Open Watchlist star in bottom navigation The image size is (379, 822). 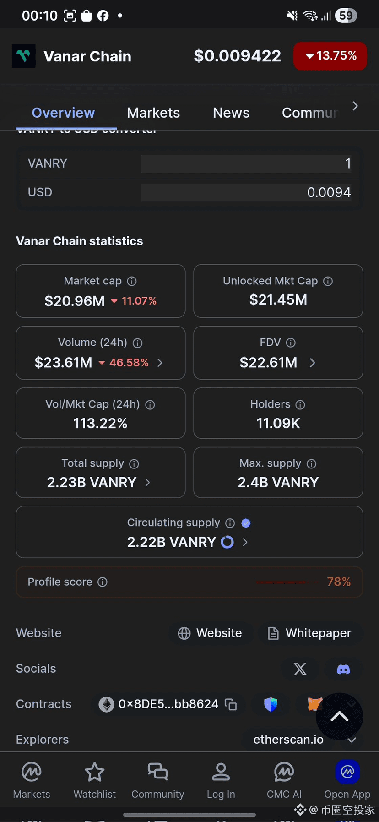95,781
